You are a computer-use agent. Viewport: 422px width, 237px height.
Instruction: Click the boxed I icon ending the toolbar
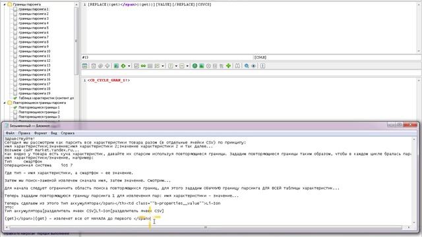263,66
